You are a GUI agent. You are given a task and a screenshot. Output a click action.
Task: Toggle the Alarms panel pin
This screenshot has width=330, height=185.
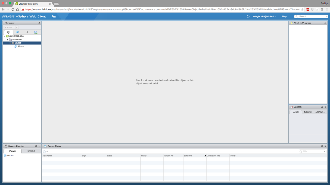[321, 107]
